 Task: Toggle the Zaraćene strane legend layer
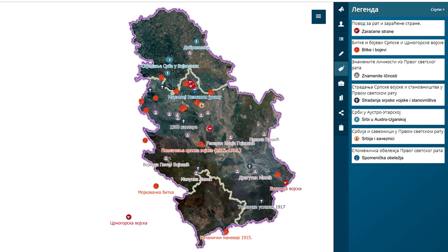click(x=374, y=31)
